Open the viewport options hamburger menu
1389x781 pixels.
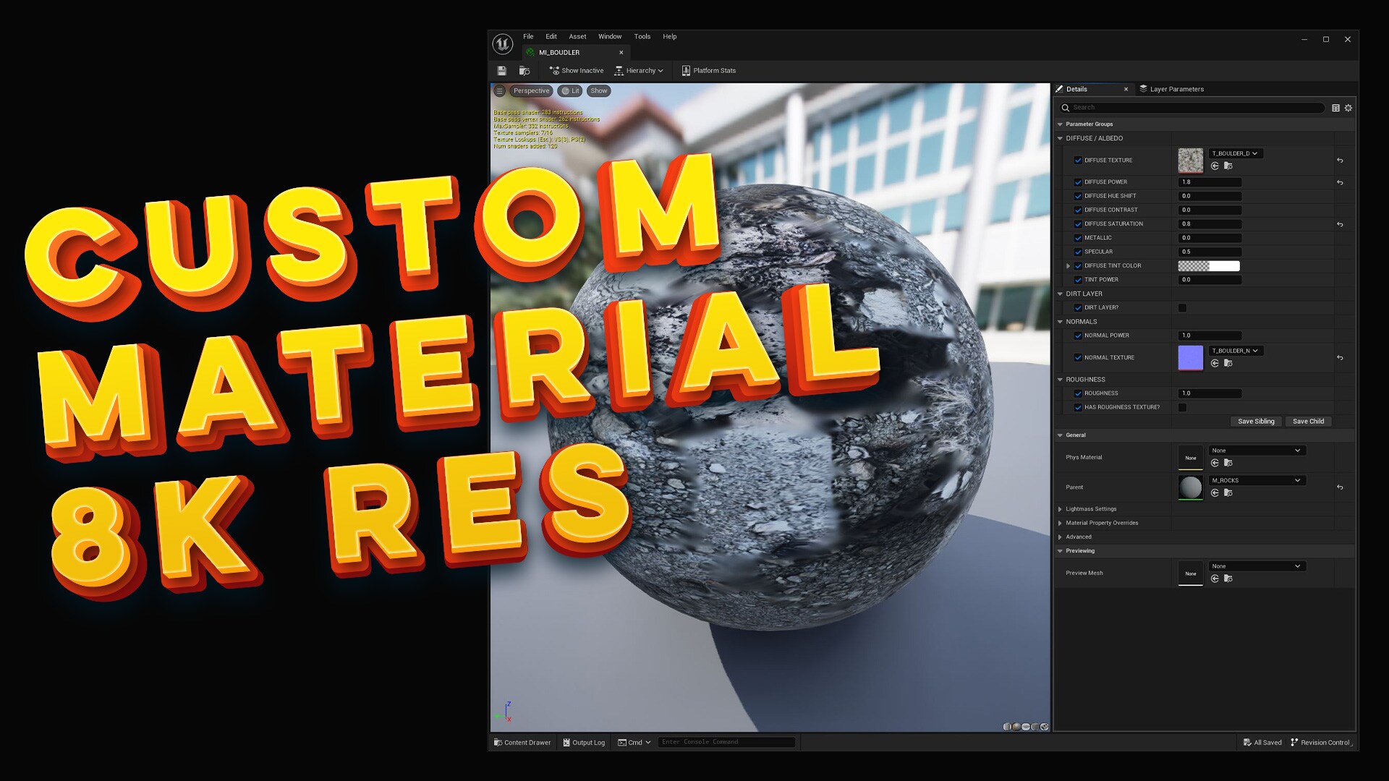pos(499,91)
